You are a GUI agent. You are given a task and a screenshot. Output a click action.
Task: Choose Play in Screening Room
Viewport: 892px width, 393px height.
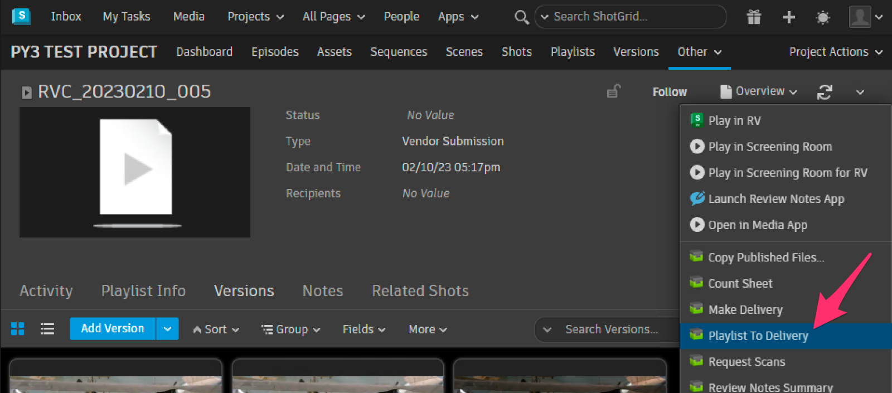[x=786, y=147]
